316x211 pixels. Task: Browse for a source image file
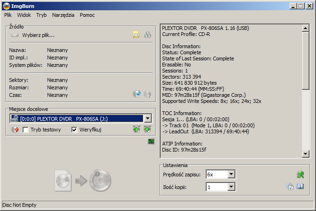[136, 35]
